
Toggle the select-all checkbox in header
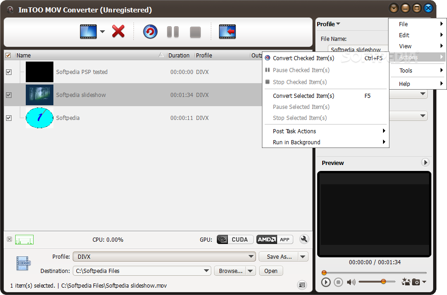8,55
